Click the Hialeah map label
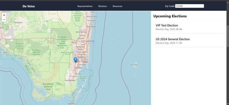 (x=81, y=57)
